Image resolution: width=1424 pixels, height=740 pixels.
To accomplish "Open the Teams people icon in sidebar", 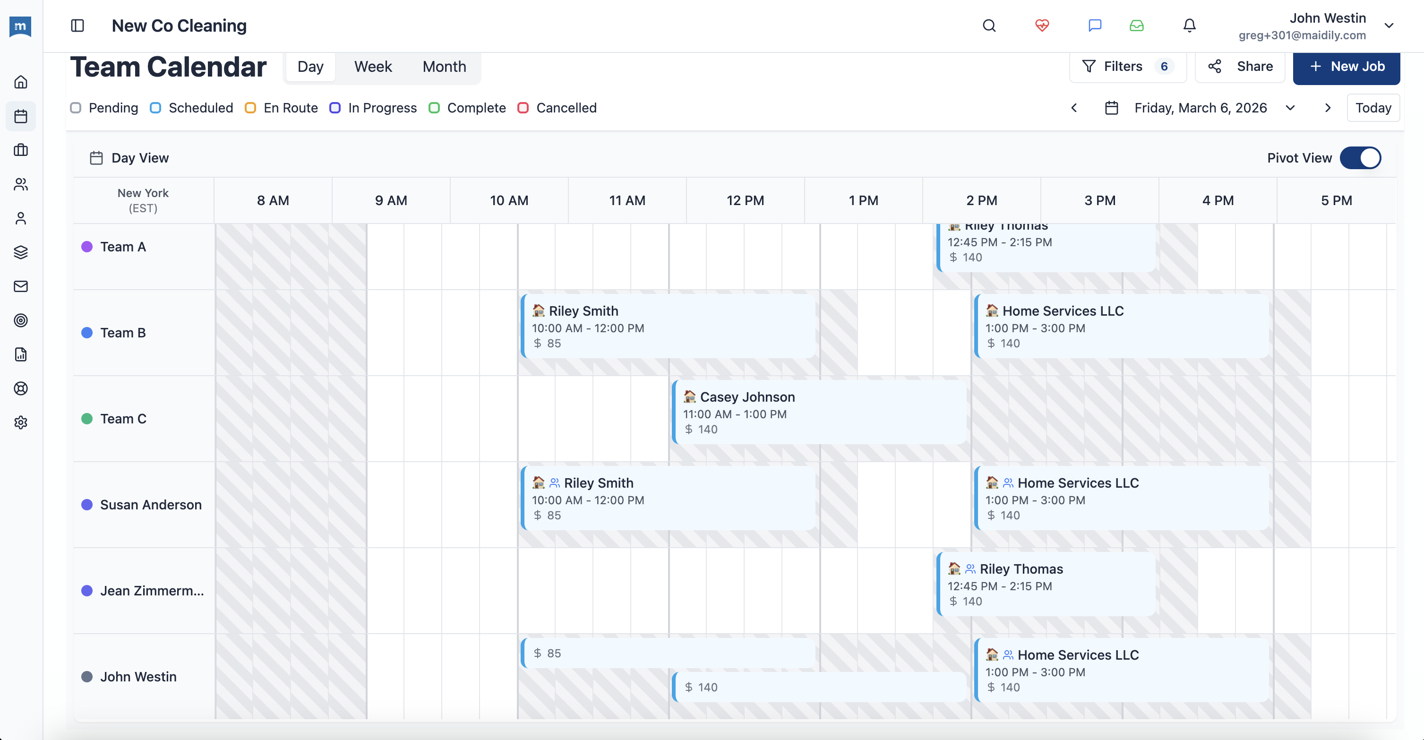I will 20,184.
